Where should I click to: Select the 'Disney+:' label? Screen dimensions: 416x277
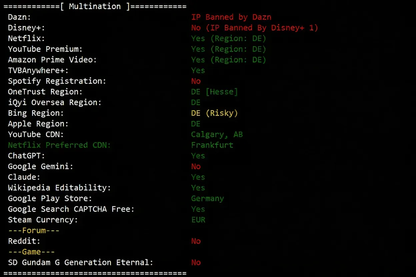(x=26, y=28)
